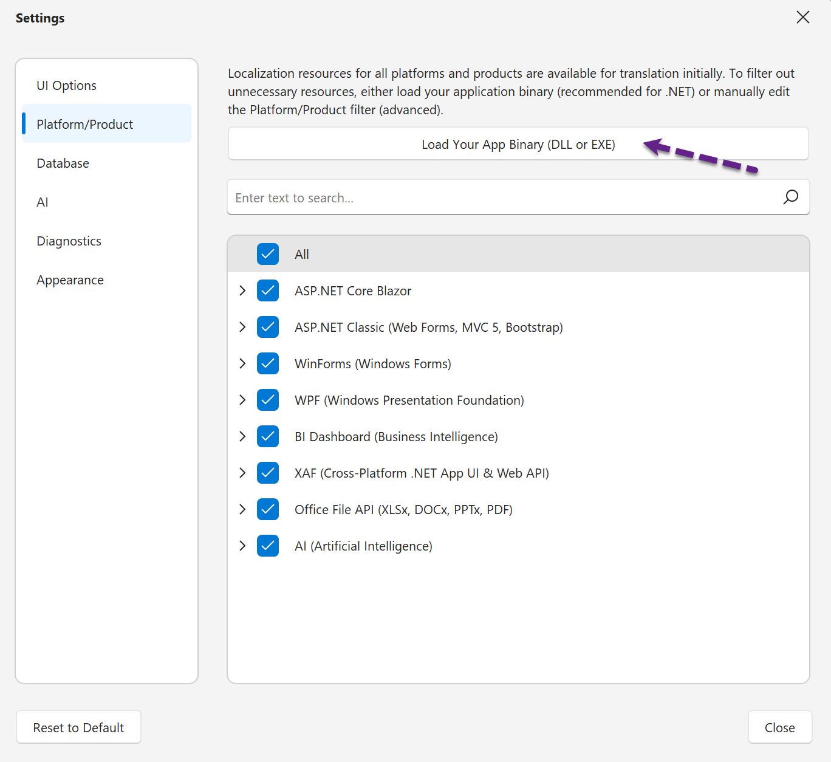Toggle the BI Dashboard checkbox
Image resolution: width=831 pixels, height=762 pixels.
click(268, 436)
